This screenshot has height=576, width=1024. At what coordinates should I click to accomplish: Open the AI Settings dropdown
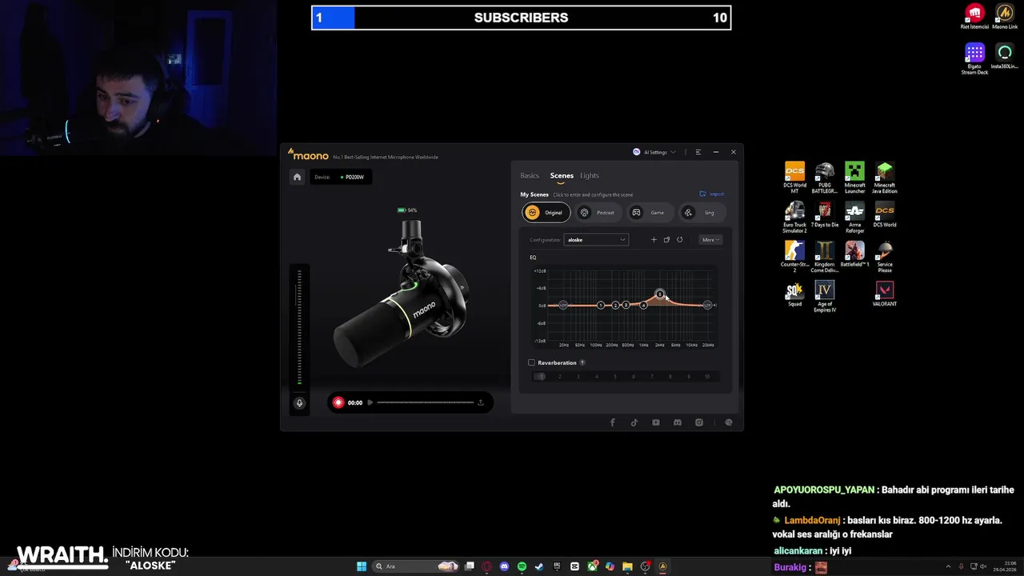click(654, 152)
